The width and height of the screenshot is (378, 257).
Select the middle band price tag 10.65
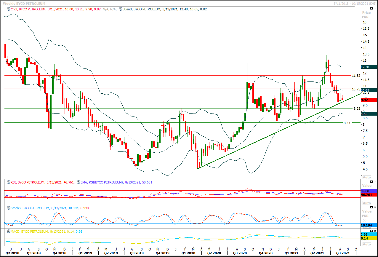coord(369,90)
